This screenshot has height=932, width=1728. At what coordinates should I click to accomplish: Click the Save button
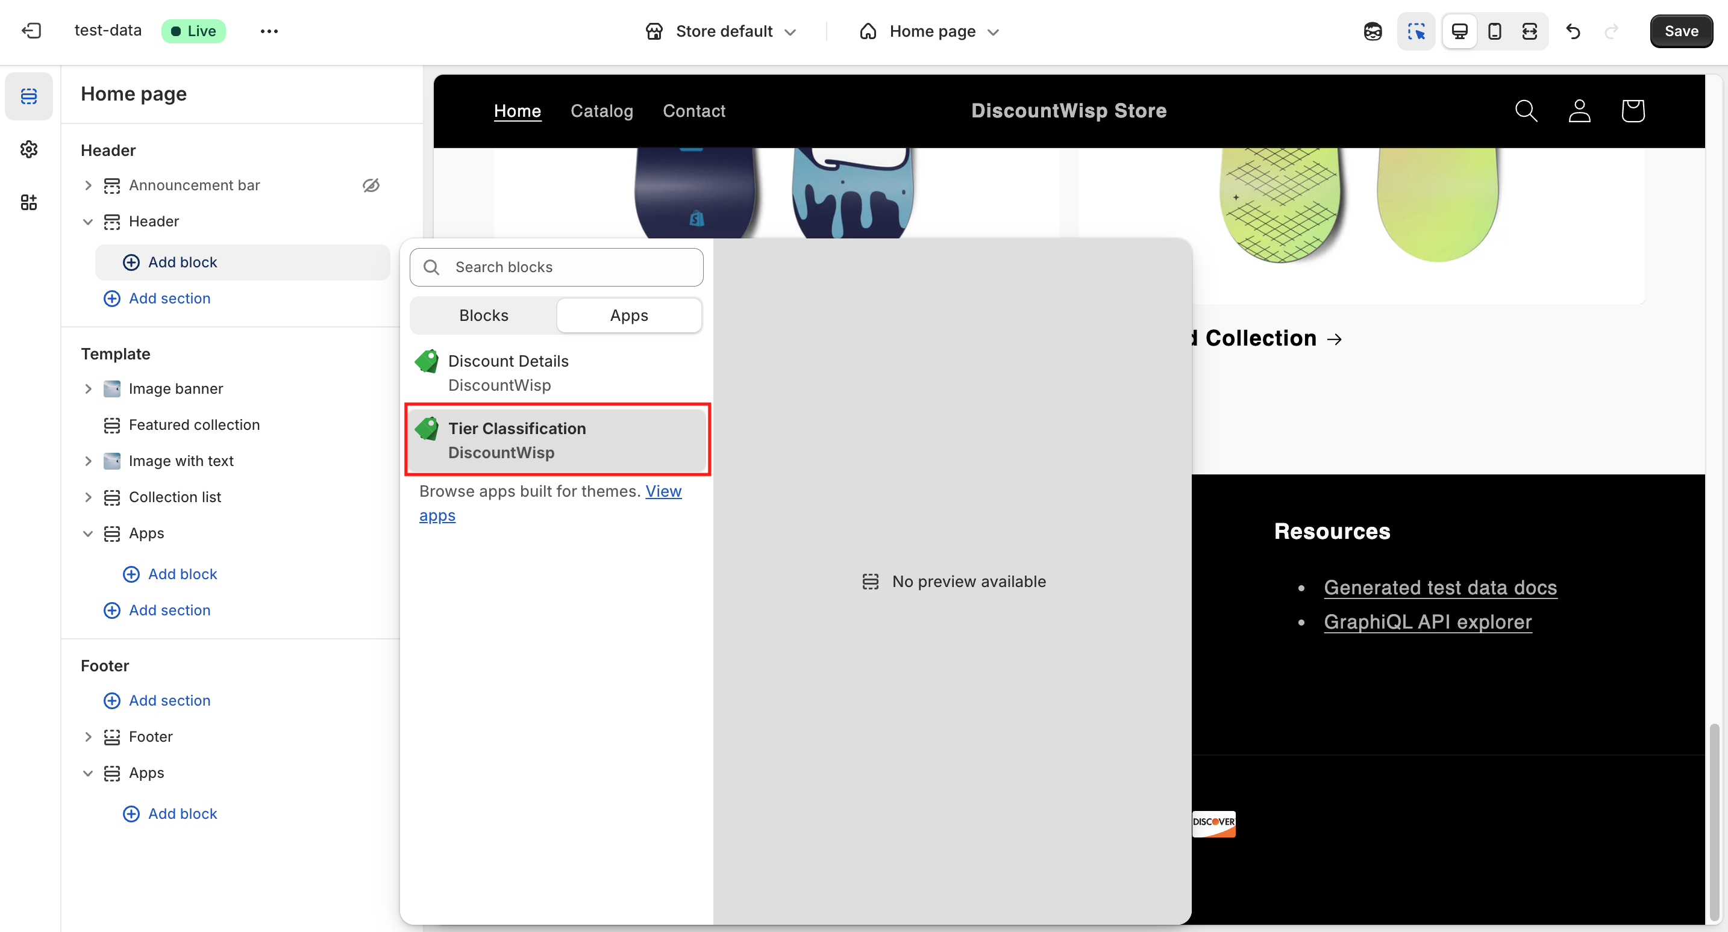(1681, 31)
